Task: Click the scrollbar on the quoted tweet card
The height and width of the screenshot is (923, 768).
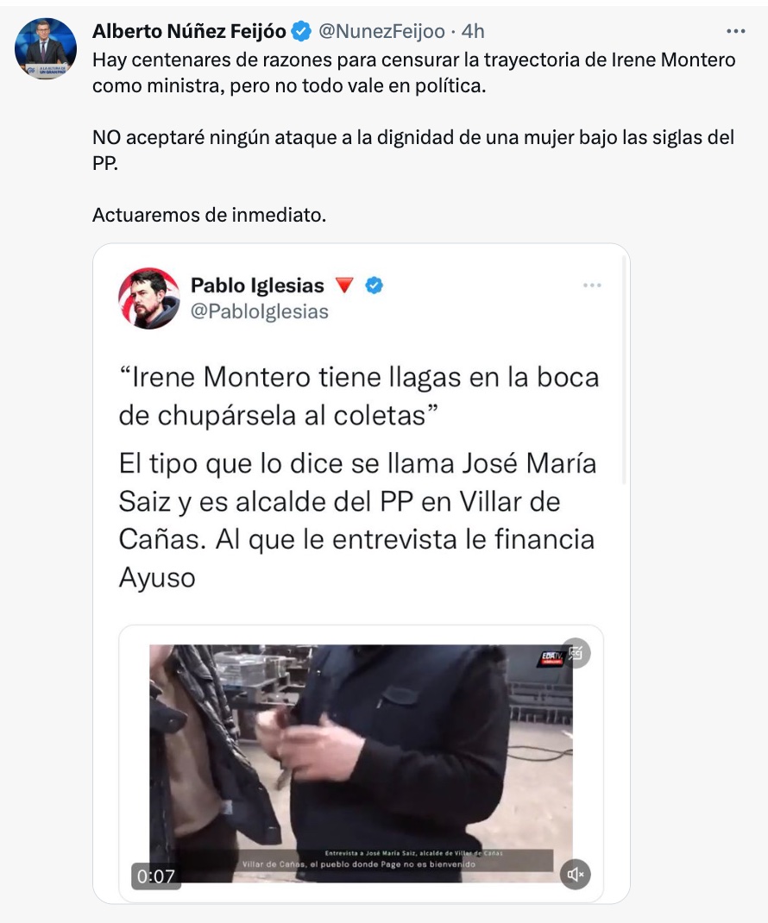Action: 624,371
